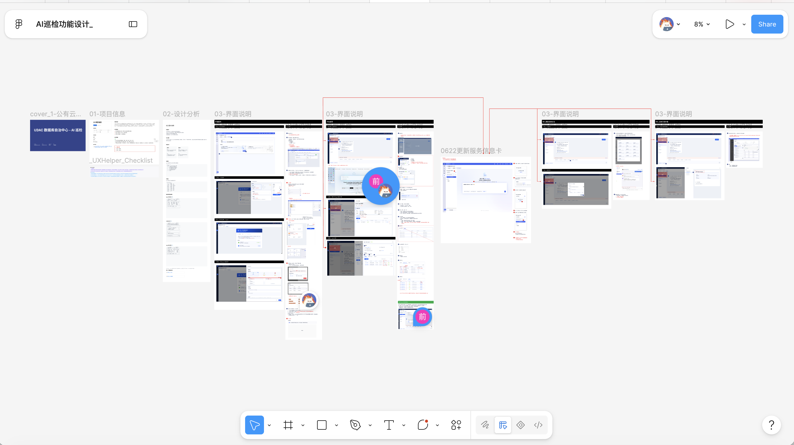Open the Actions and components tool
Viewport: 794px width, 445px height.
click(x=456, y=425)
